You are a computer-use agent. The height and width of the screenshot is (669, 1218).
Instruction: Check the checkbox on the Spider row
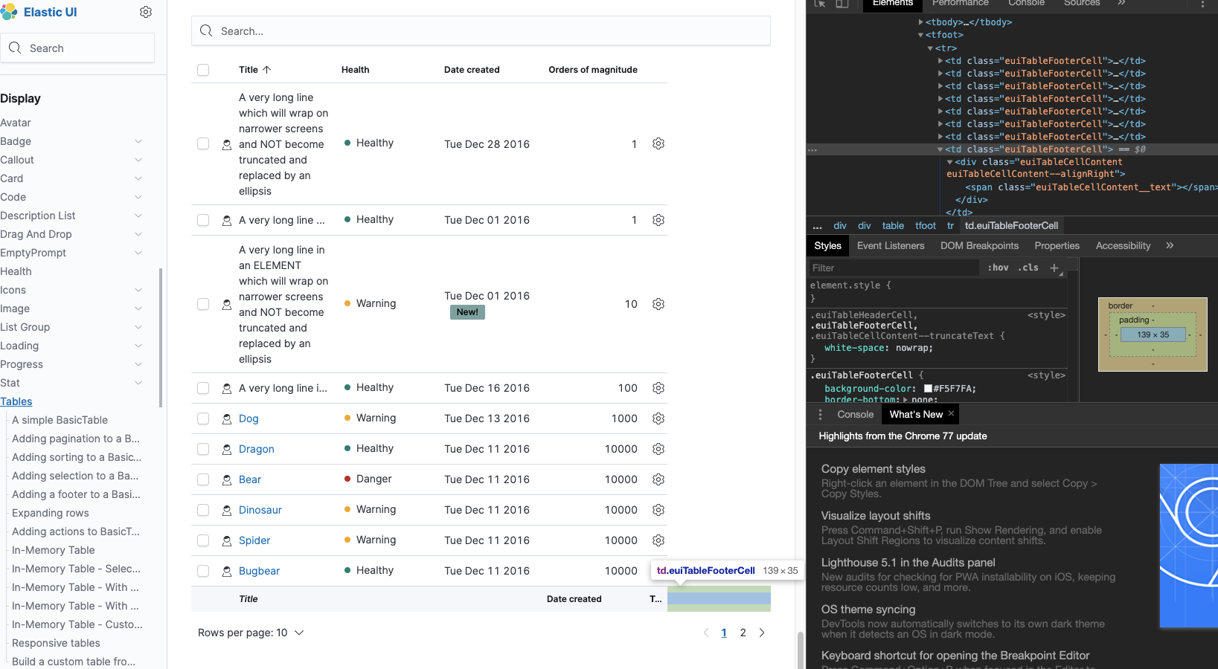[x=203, y=540]
